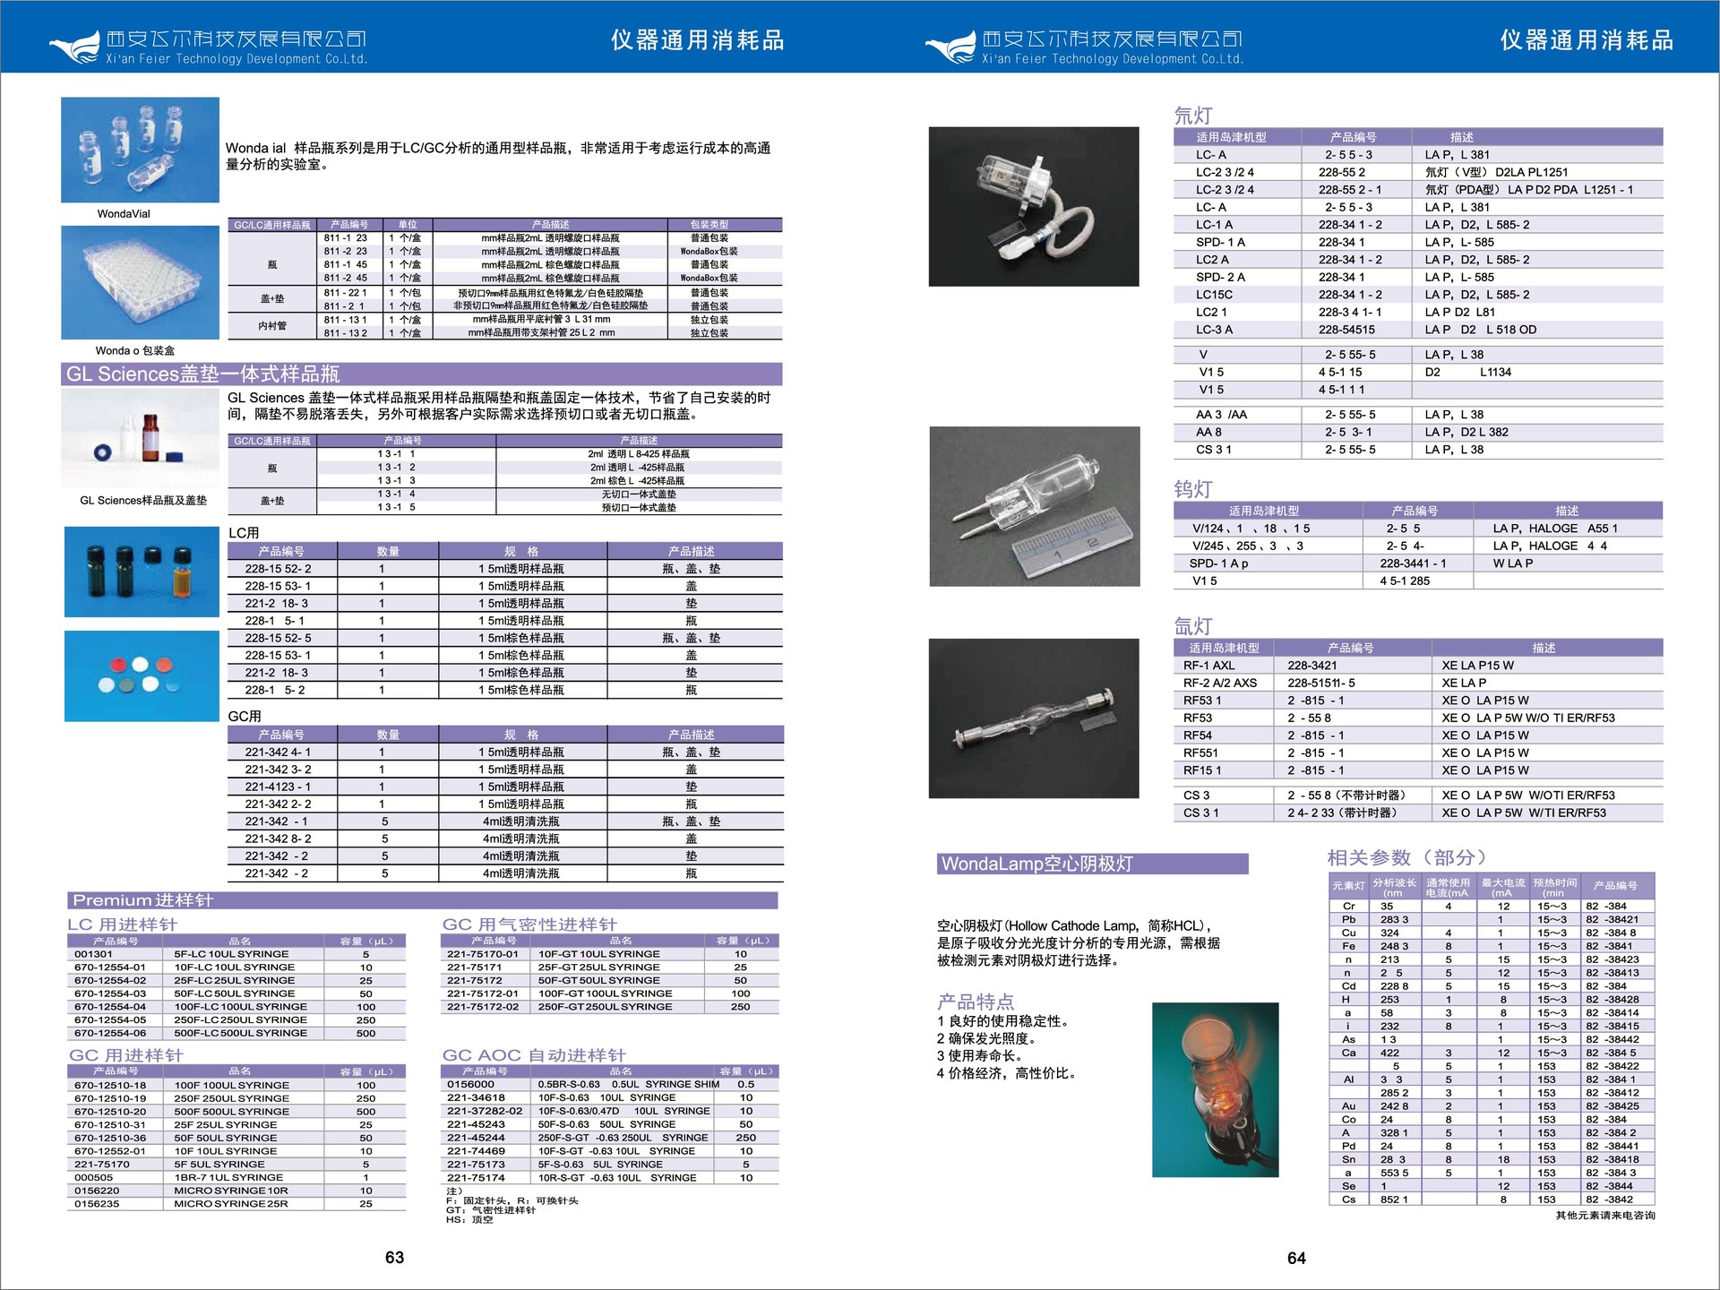1720x1290 pixels.
Task: Select the heading GL Sciences盖垫一体式样品瓶
Action: click(203, 374)
